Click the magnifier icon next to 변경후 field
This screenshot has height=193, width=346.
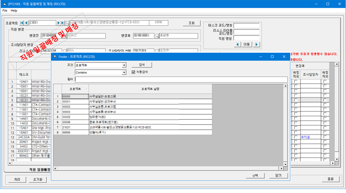[x=157, y=36]
